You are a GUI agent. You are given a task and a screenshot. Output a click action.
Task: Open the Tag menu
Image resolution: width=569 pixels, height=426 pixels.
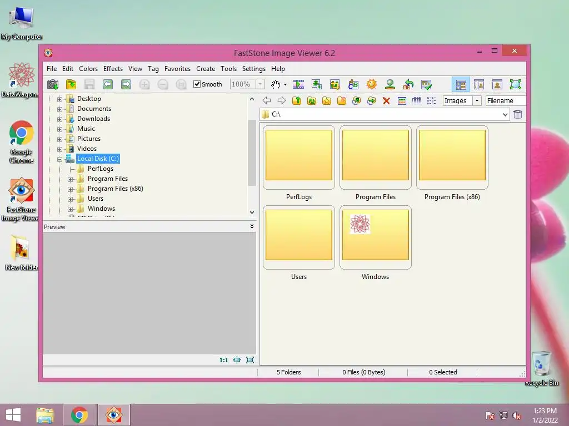click(153, 69)
